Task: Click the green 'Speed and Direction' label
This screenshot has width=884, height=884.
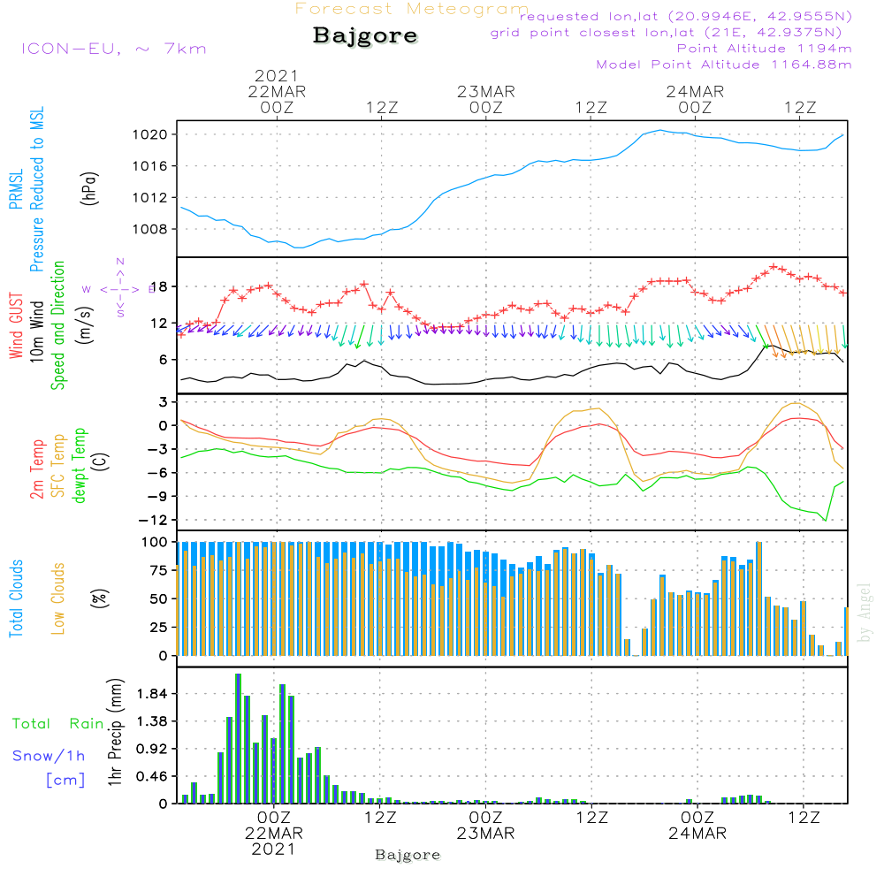Action: (x=57, y=325)
